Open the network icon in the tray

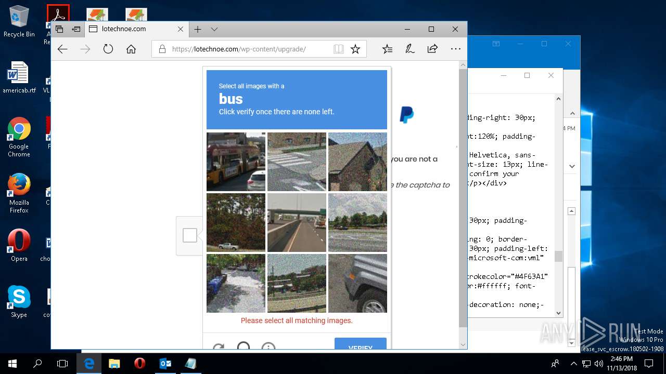click(586, 364)
